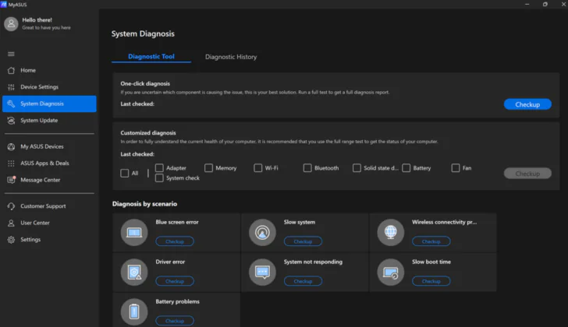Collapse sidebar with hamburger menu icon

(x=11, y=54)
